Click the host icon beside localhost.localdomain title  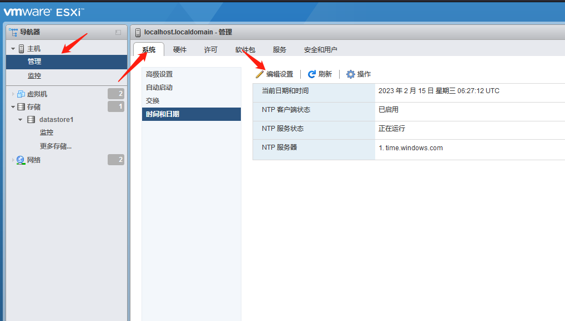pyautogui.click(x=138, y=33)
